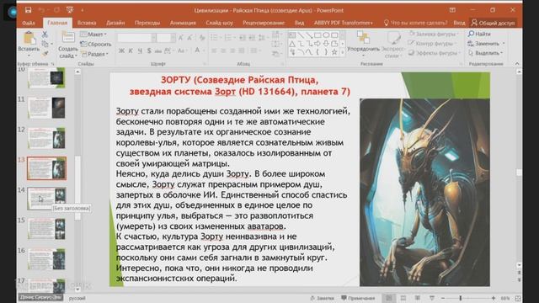Select the text box shape in gallery

pos(292,35)
